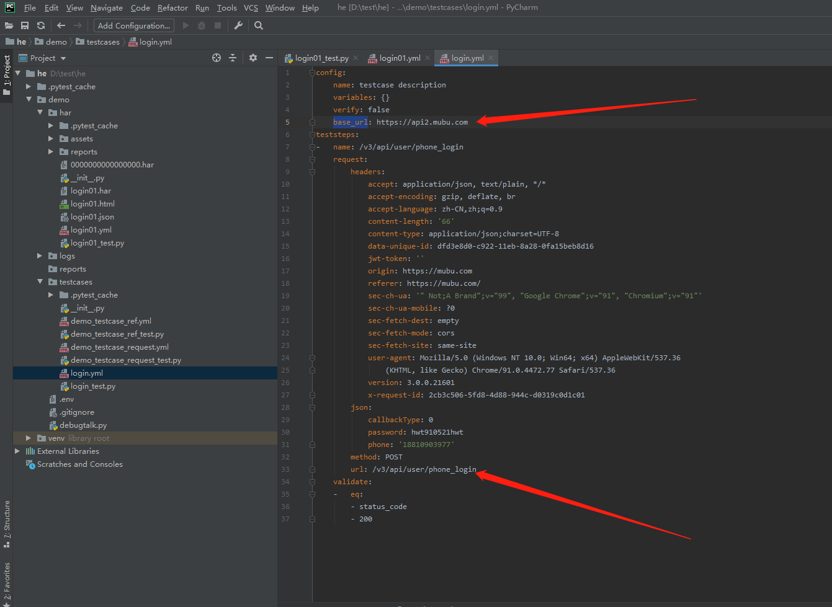This screenshot has height=607, width=832.
Task: Expand the top-level .pytest_cache folder
Action: coord(29,86)
